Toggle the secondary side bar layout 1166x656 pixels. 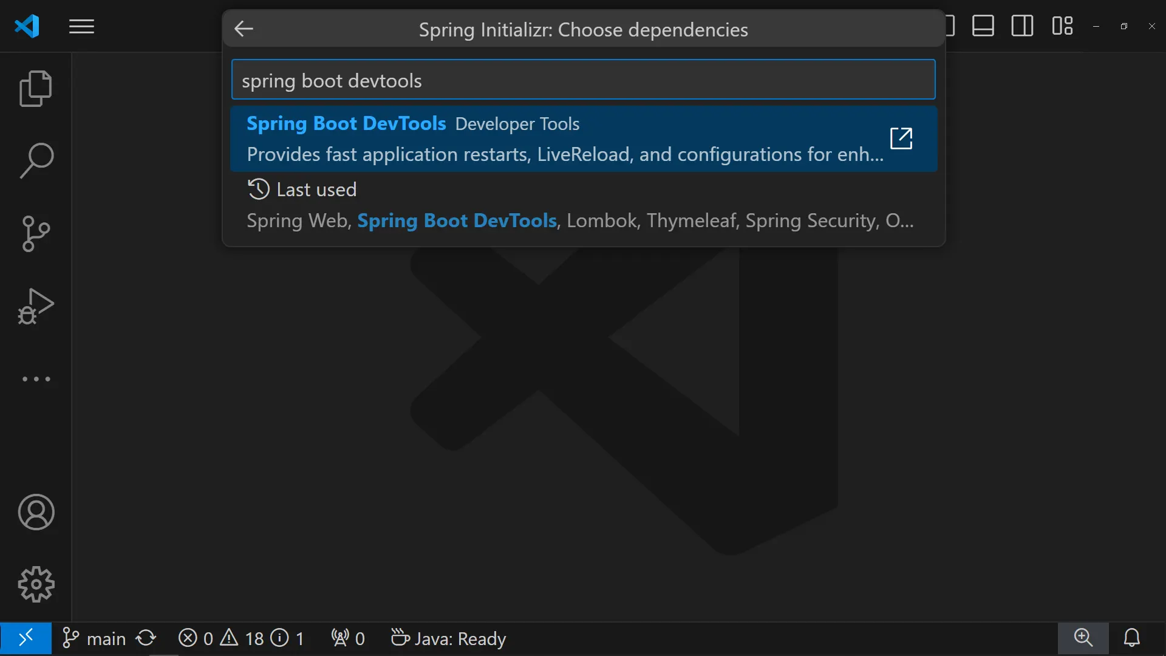(x=1022, y=26)
